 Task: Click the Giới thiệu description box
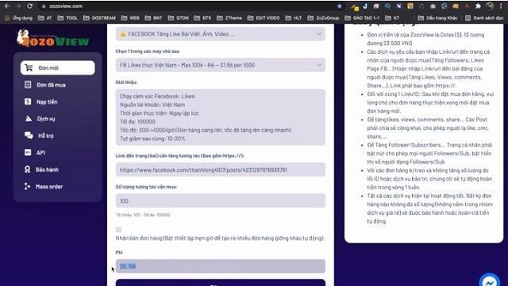coord(221,117)
